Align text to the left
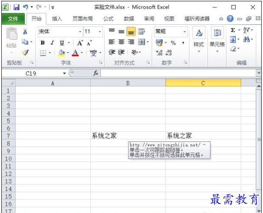Screen dimensions: 263x213 click(112, 42)
